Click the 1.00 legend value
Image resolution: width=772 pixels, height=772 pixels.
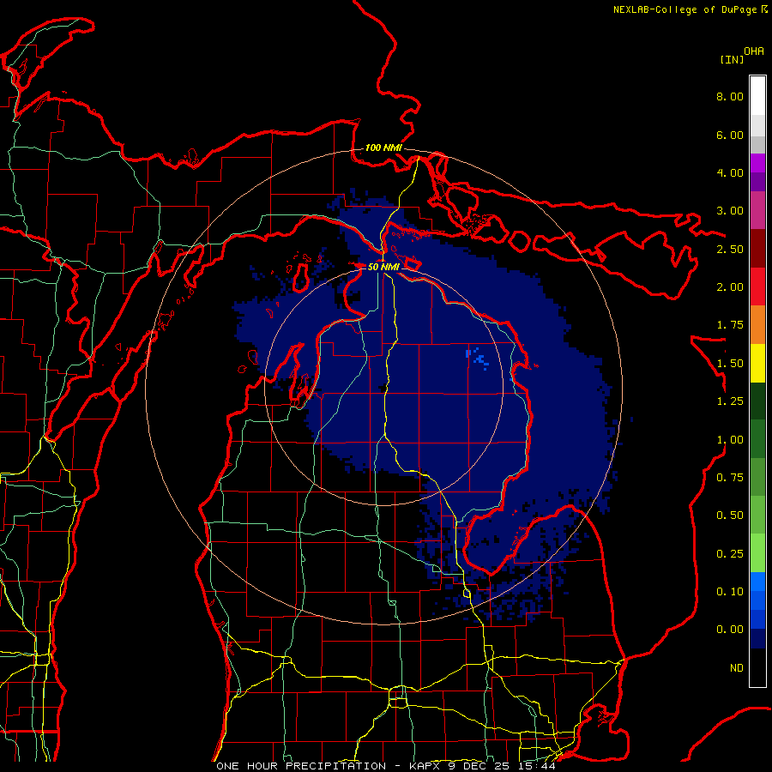(730, 440)
